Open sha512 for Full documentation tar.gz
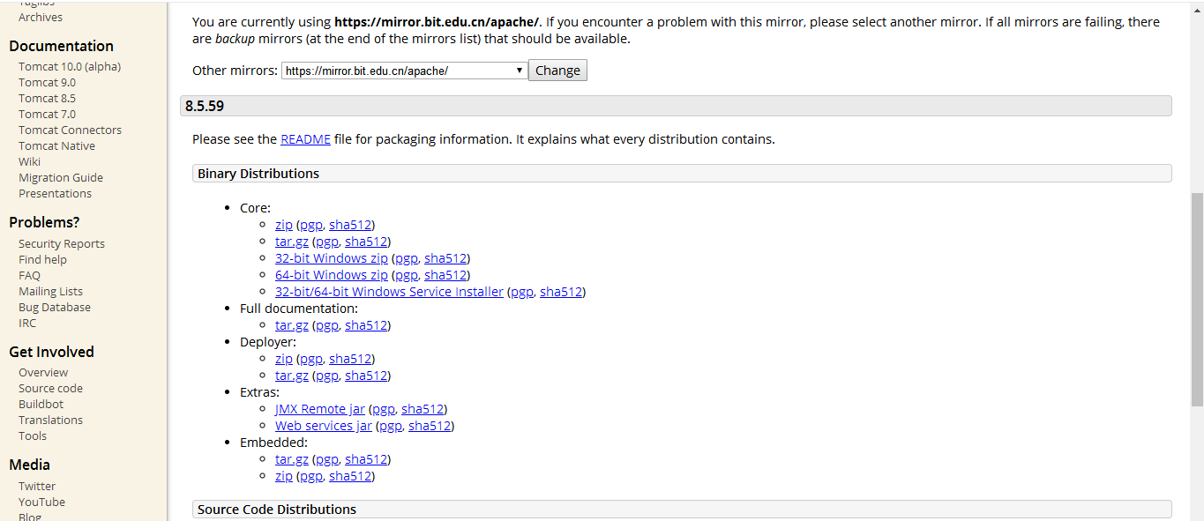 (365, 325)
